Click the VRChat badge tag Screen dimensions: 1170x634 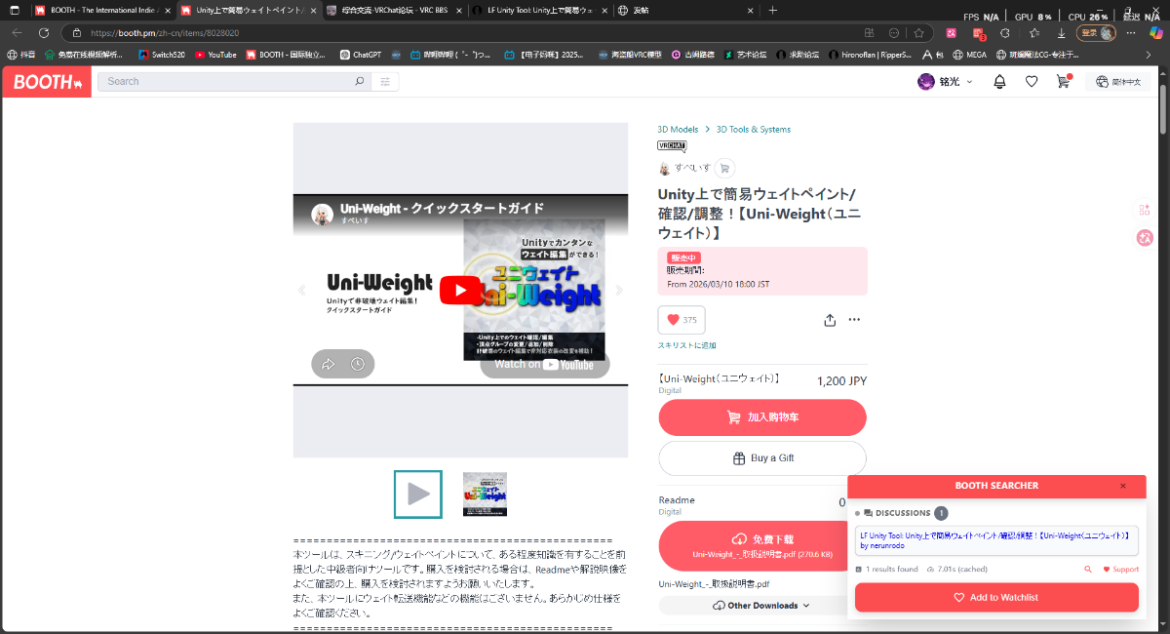tap(672, 146)
